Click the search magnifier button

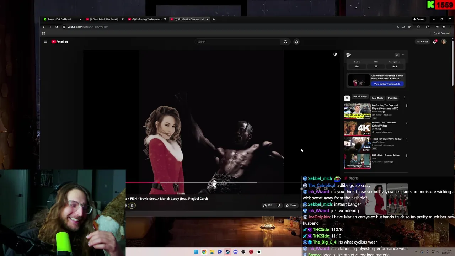tap(285, 42)
